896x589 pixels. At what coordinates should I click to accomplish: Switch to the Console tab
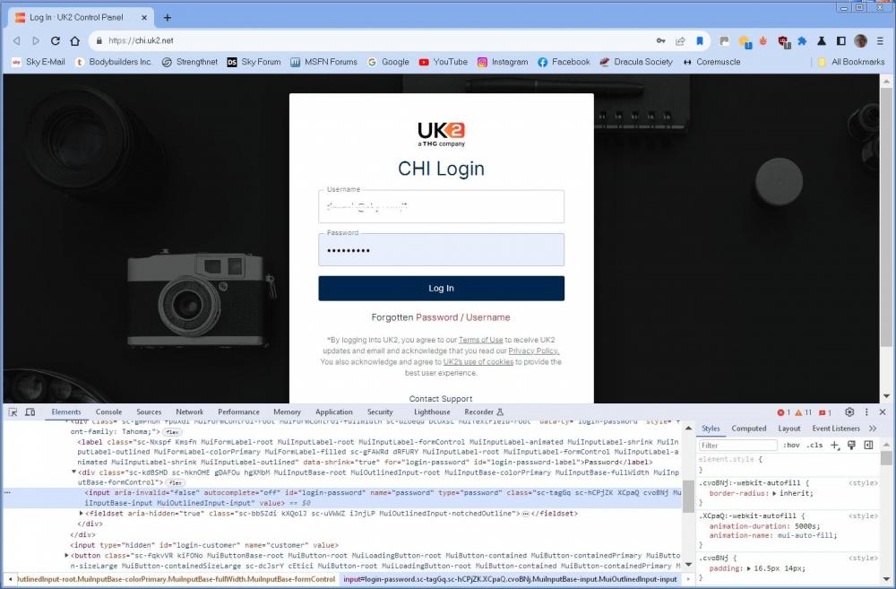pos(108,412)
